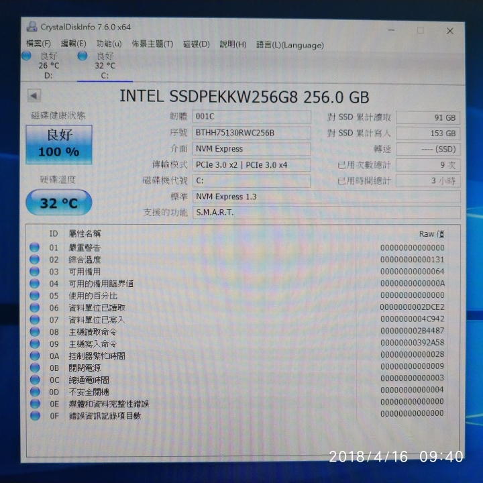This screenshot has height=483, width=483.
Task: Open the 編輯(E) menu
Action: (73, 44)
